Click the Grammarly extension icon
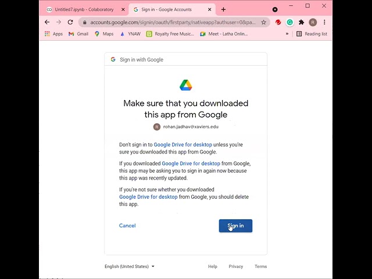This screenshot has height=279, width=372. click(289, 22)
